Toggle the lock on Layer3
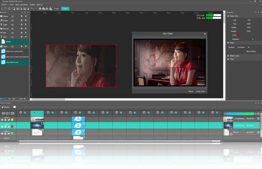This screenshot has height=169, width=262. pyautogui.click(x=9, y=127)
